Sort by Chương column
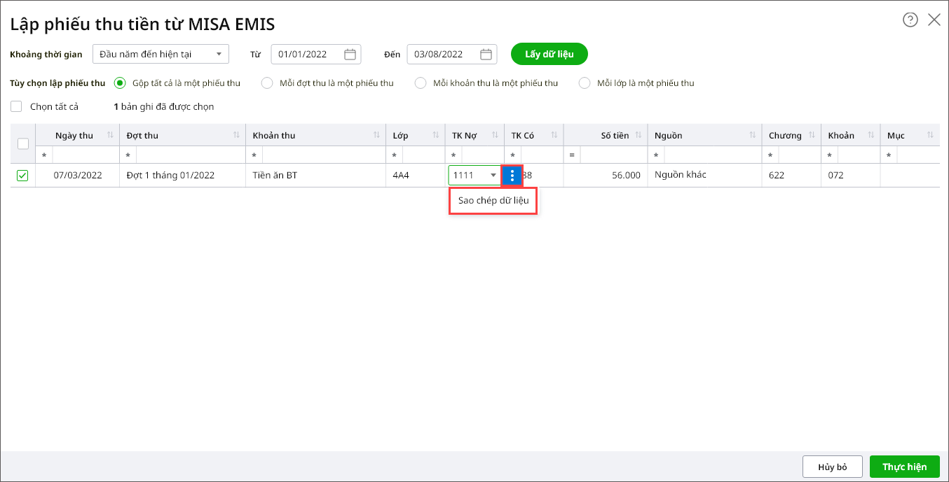The image size is (949, 482). tap(812, 135)
